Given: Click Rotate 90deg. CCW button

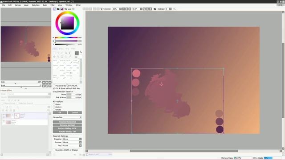Looking at the screenshot, I should pos(67,128).
